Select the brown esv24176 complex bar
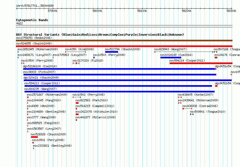This screenshot has height=167, width=240. (x=216, y=58)
